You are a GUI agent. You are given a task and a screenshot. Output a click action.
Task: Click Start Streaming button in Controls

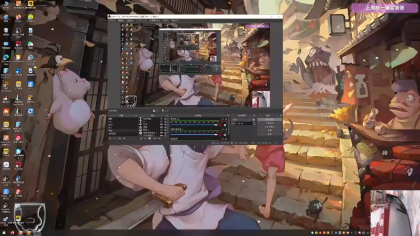click(270, 120)
